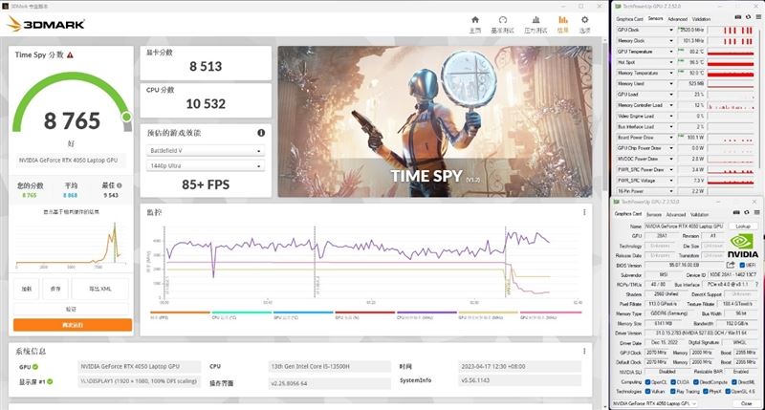Click the warning triangle beside Time Spy score
The height and width of the screenshot is (410, 765).
[70, 55]
